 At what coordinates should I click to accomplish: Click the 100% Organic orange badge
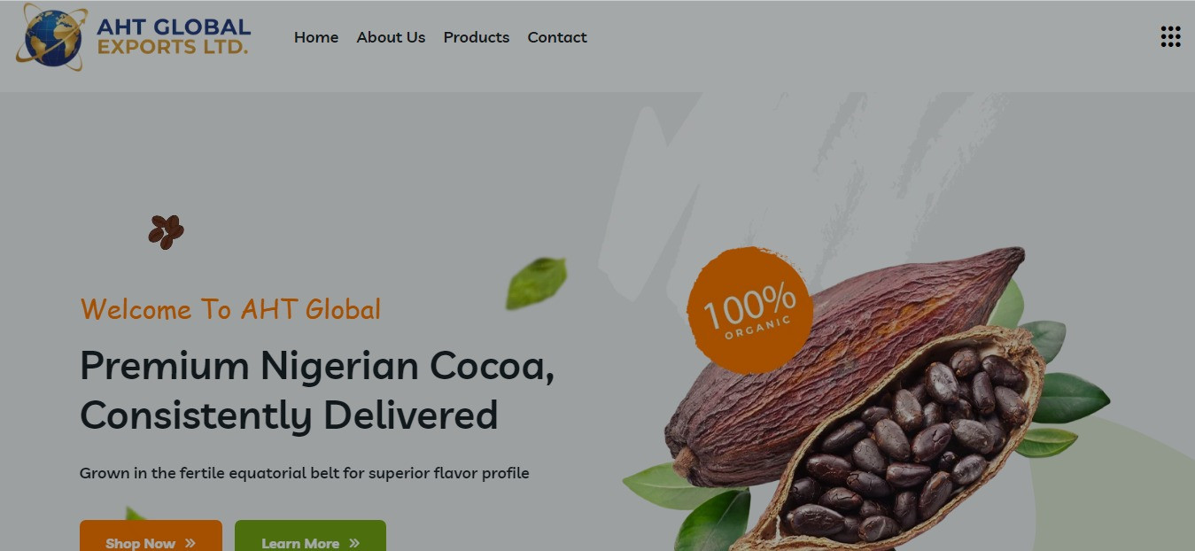tap(749, 310)
